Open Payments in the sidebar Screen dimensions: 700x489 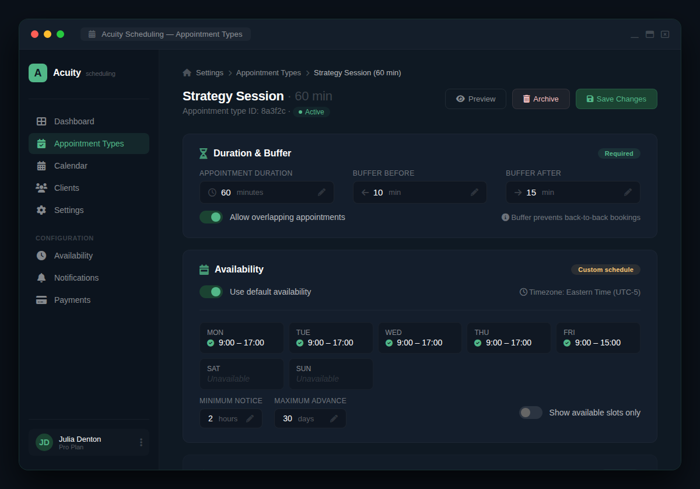coord(89,300)
